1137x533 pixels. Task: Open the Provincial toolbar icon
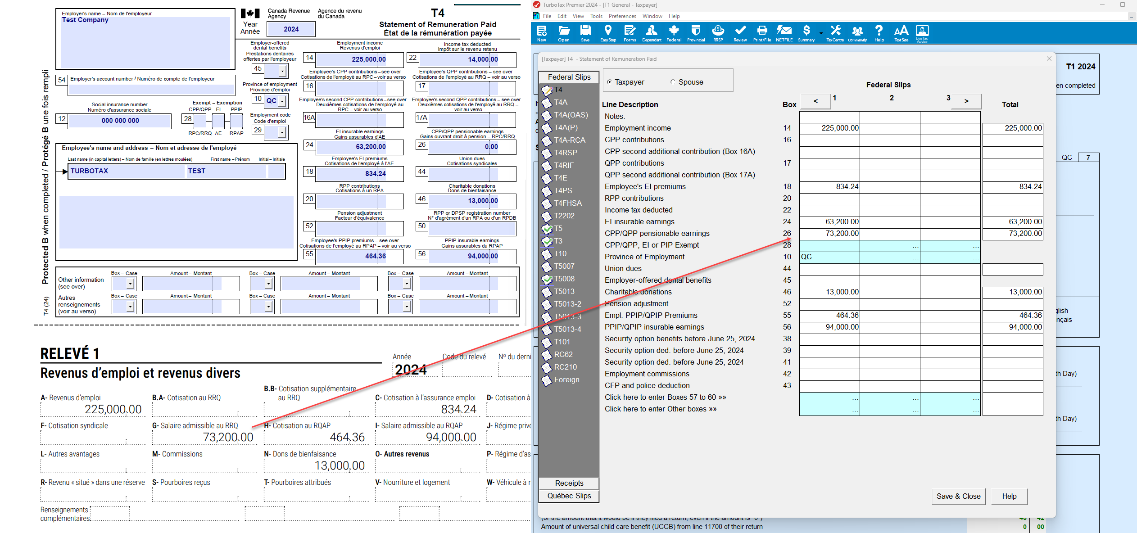696,33
